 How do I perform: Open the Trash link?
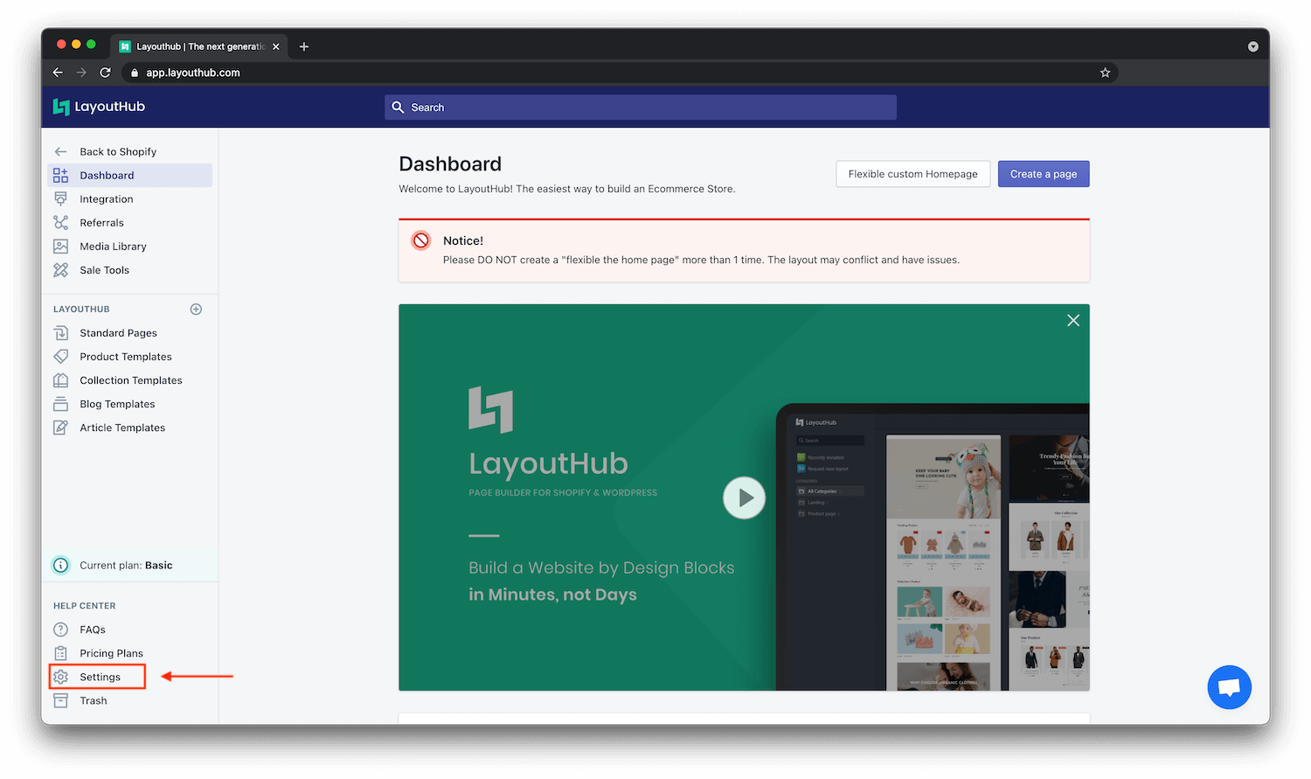[x=93, y=699]
